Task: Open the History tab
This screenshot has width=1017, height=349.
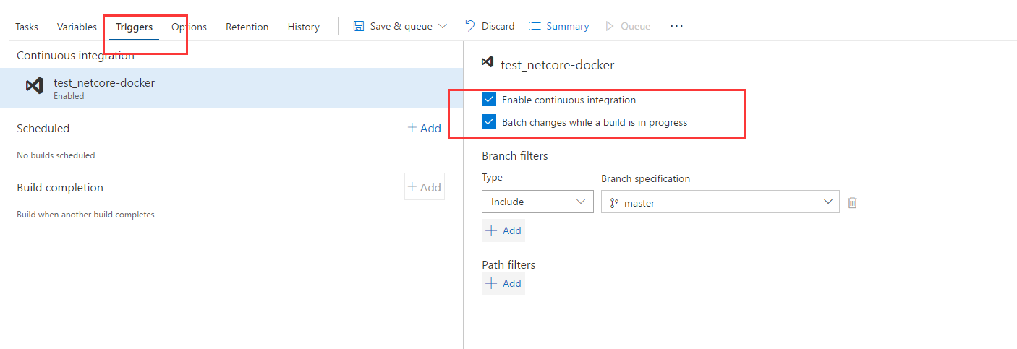Action: click(x=303, y=27)
